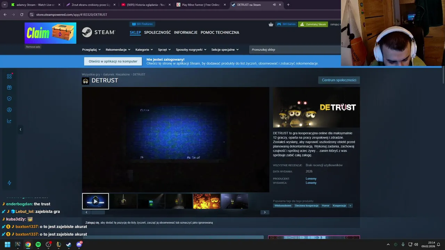445x250 pixels.
Task: Select the first trailer thumbnail with play icon
Action: point(96,201)
